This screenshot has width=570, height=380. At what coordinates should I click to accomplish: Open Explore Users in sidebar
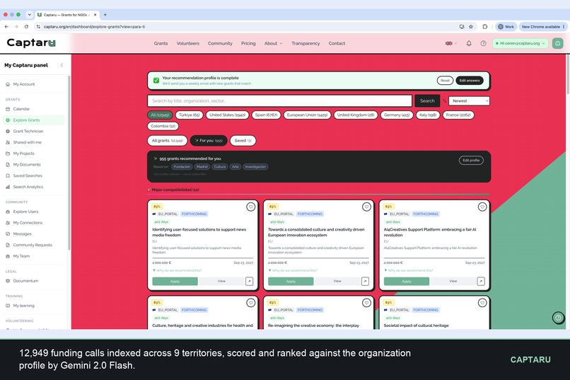pos(33,212)
